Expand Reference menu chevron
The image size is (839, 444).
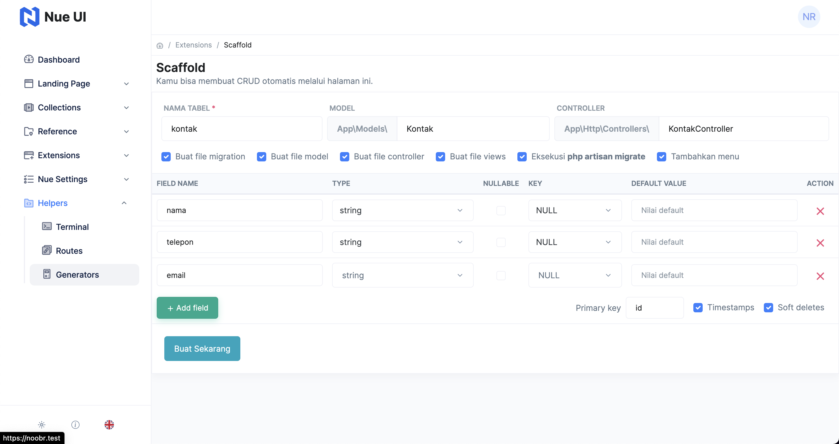coord(126,132)
